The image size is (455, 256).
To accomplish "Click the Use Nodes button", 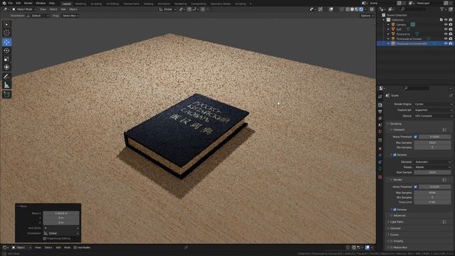I will 82,247.
